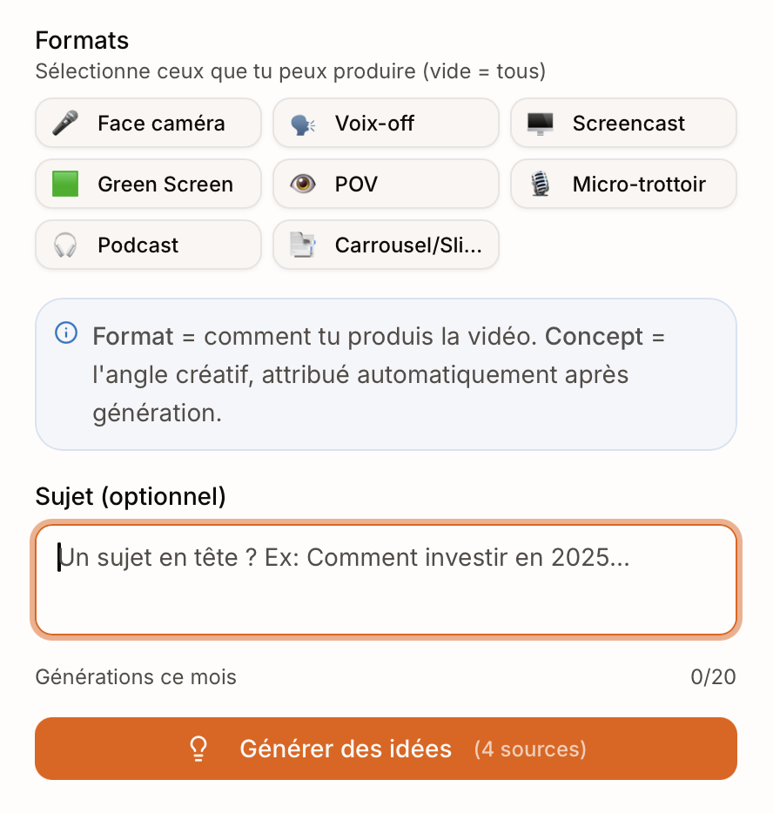Toggle the Screencast format chip
773x813 pixels.
[x=623, y=123]
